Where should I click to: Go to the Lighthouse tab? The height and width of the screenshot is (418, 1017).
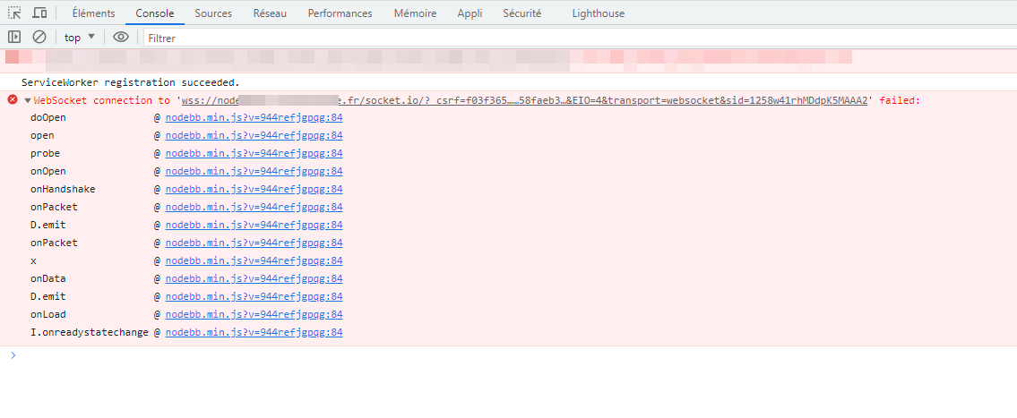tap(598, 13)
